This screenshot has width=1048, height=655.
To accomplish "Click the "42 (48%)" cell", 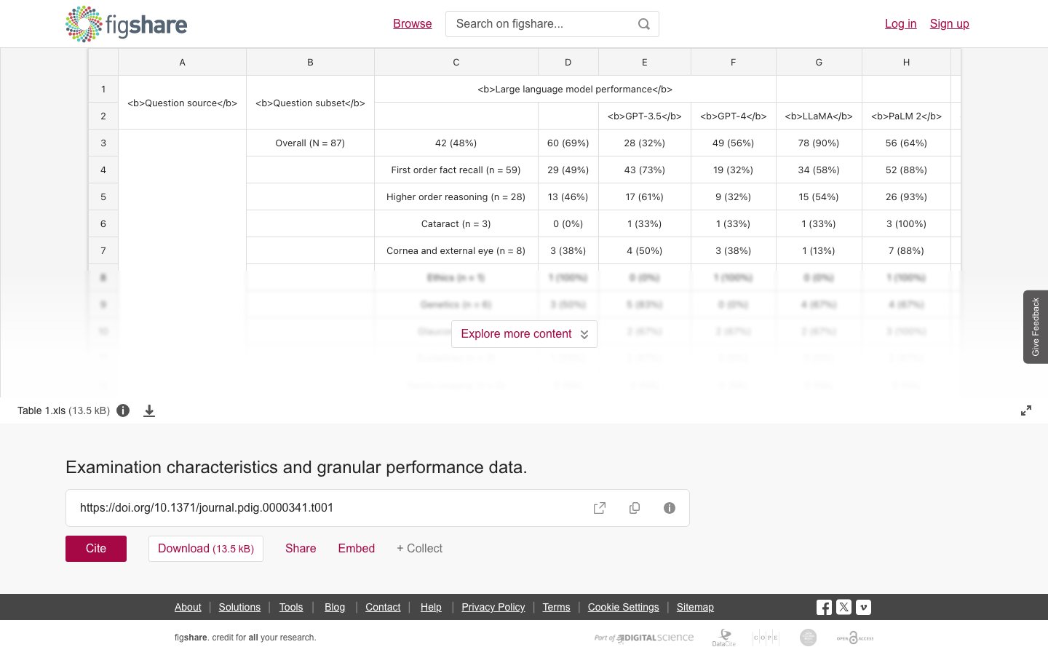I will click(x=456, y=143).
